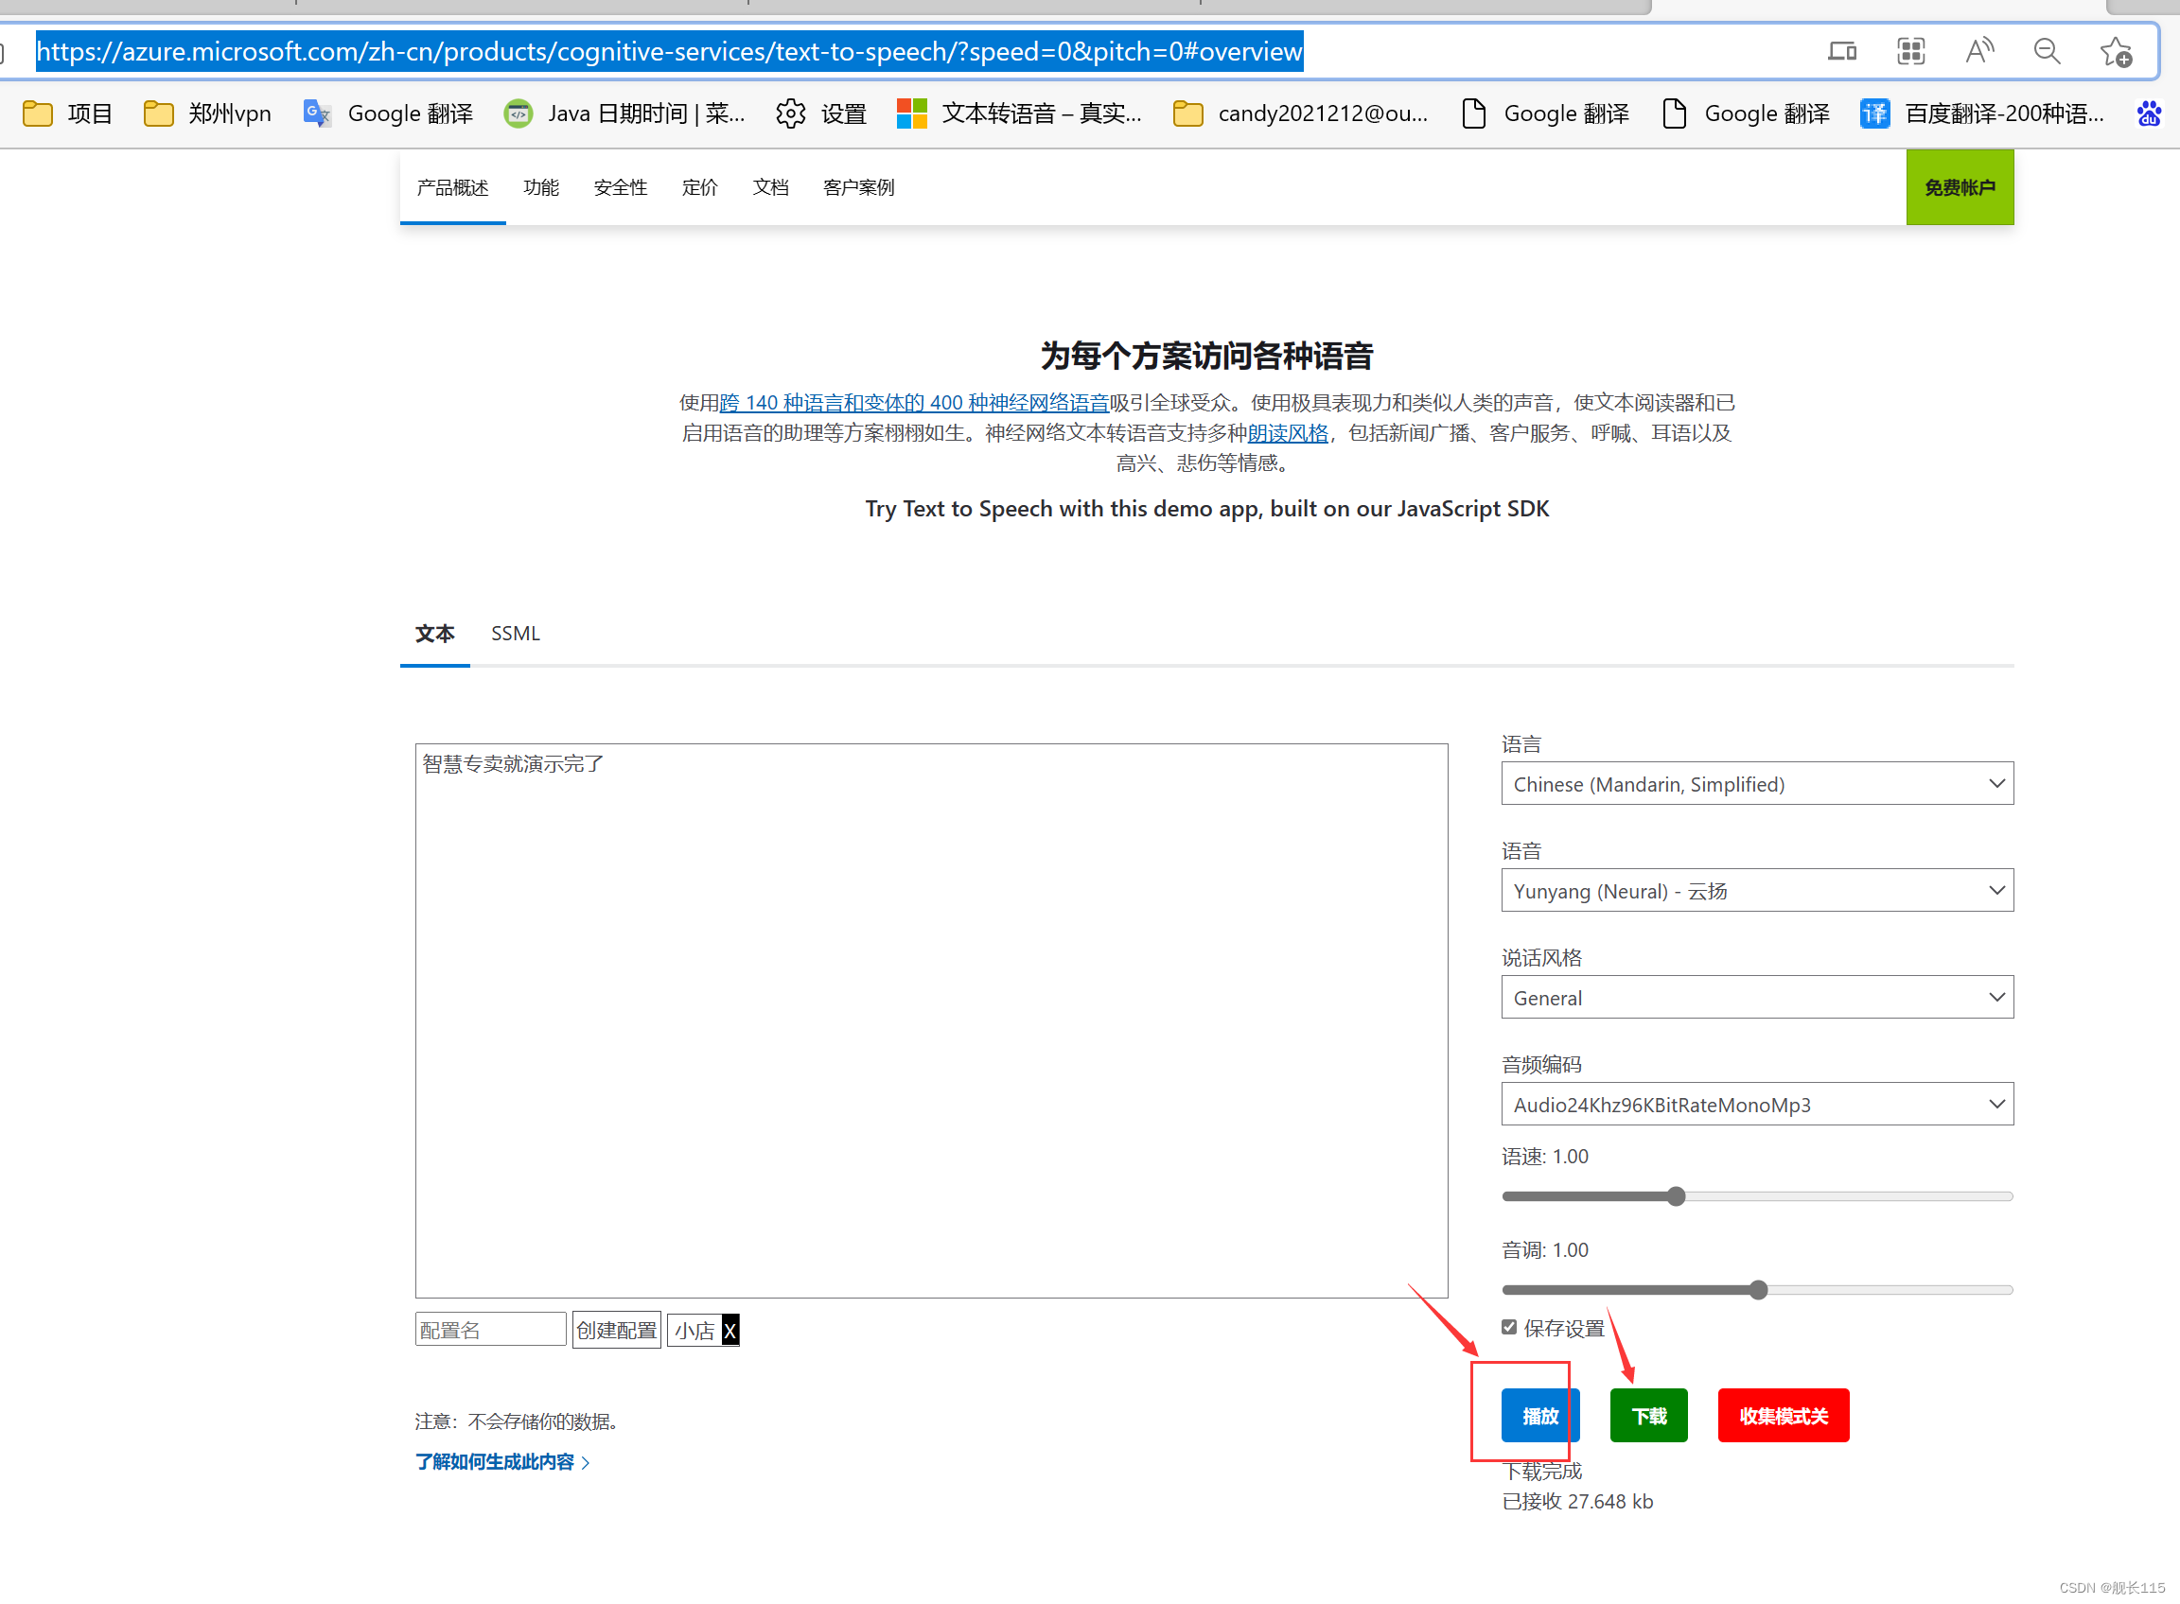Screen dimensions: 2180x1604
Task: Click the device view icon in address bar
Action: (1842, 50)
